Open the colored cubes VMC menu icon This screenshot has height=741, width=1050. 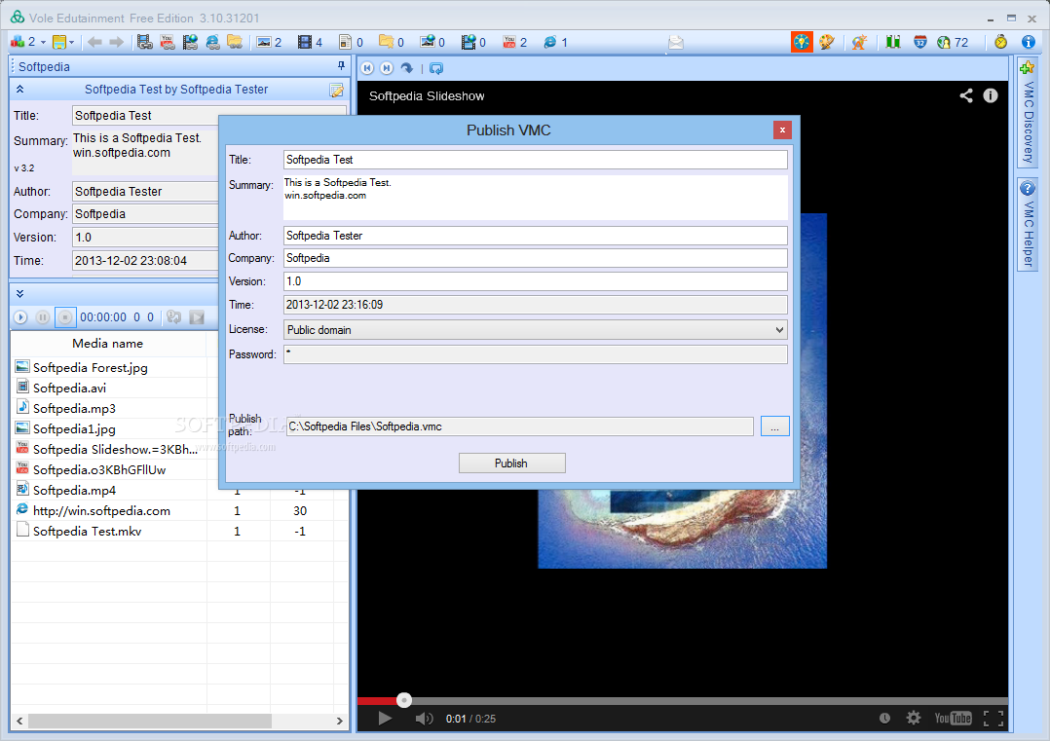tap(18, 42)
